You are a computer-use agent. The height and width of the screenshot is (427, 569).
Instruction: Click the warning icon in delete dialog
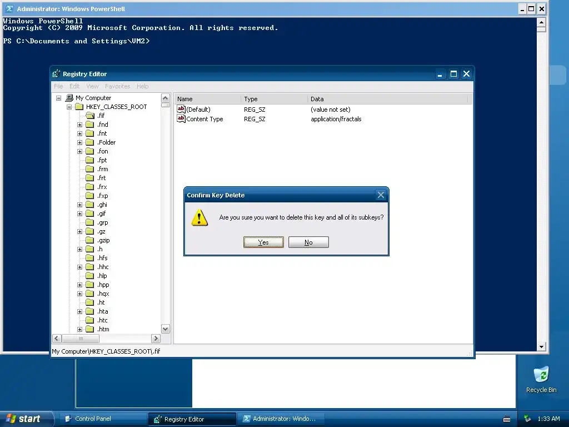tap(199, 217)
